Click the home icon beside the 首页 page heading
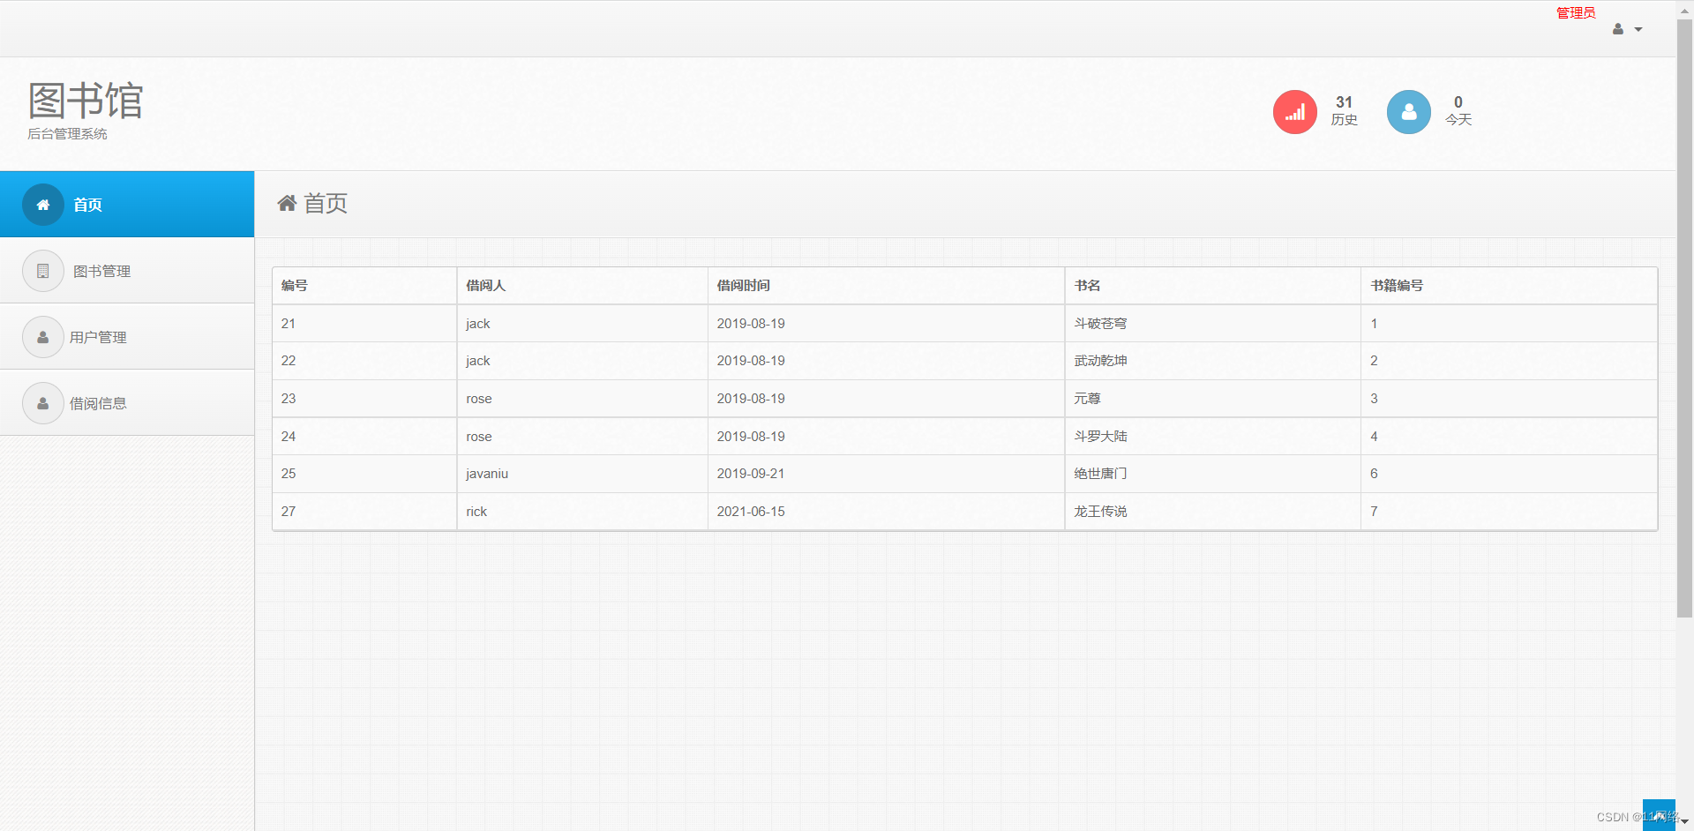 [287, 204]
